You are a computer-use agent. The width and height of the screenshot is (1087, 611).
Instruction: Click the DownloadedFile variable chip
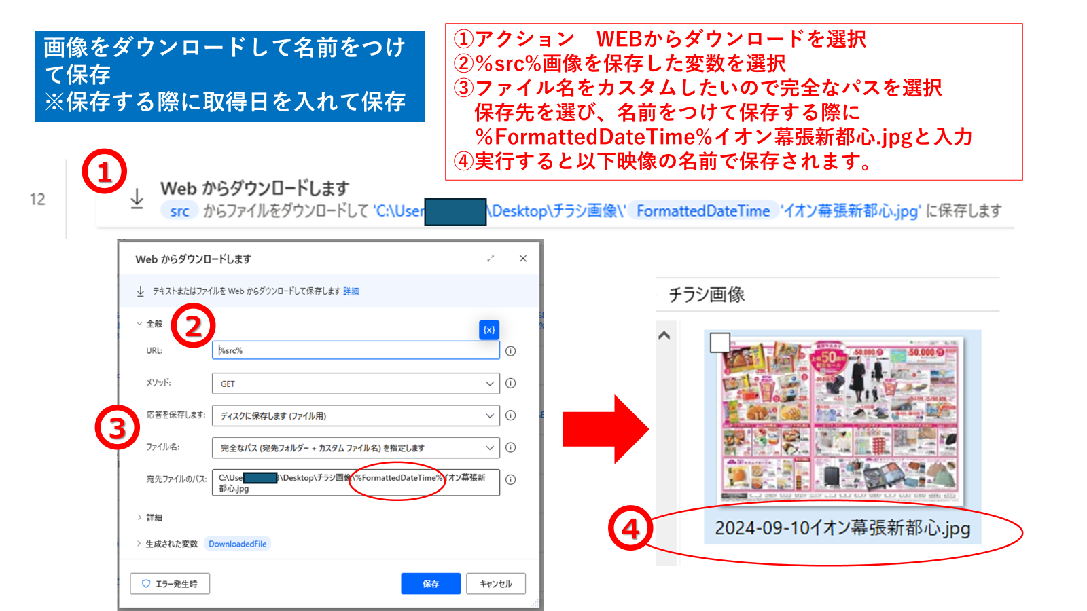point(237,544)
